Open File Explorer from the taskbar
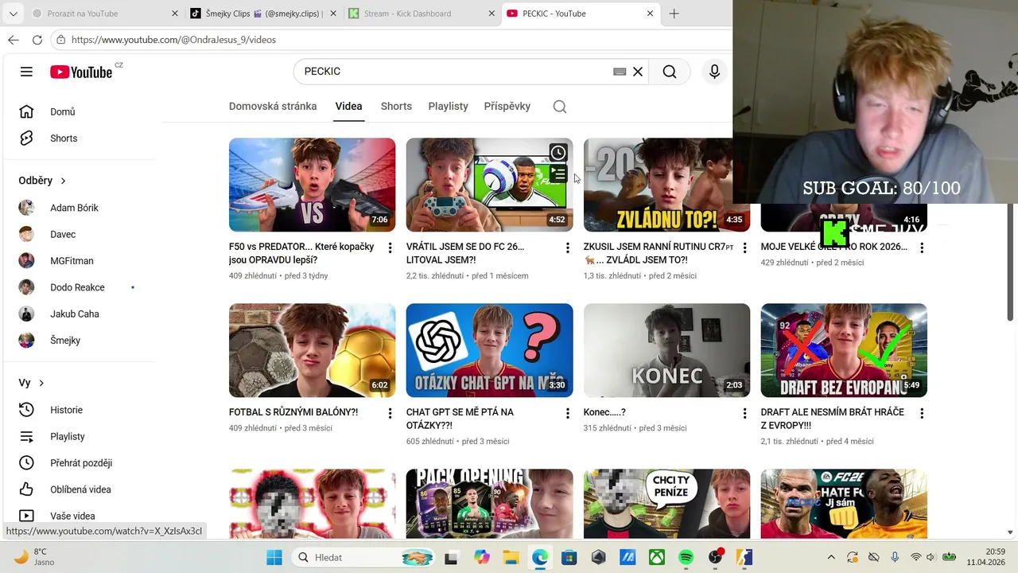Viewport: 1018px width, 573px height. click(x=510, y=557)
